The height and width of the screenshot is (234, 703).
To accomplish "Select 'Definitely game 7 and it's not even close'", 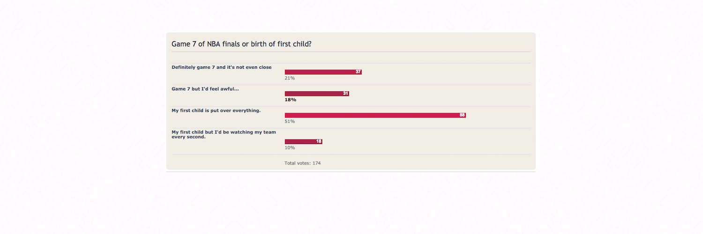I will pos(222,67).
